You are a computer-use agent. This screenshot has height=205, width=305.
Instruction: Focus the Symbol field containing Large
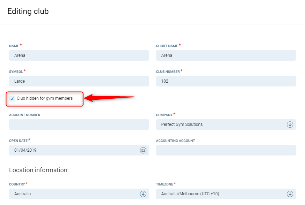pyautogui.click(x=79, y=81)
